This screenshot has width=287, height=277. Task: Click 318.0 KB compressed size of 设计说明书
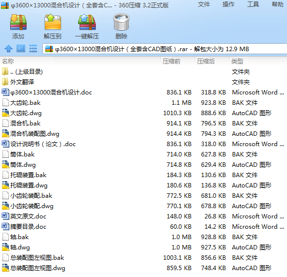[213, 144]
